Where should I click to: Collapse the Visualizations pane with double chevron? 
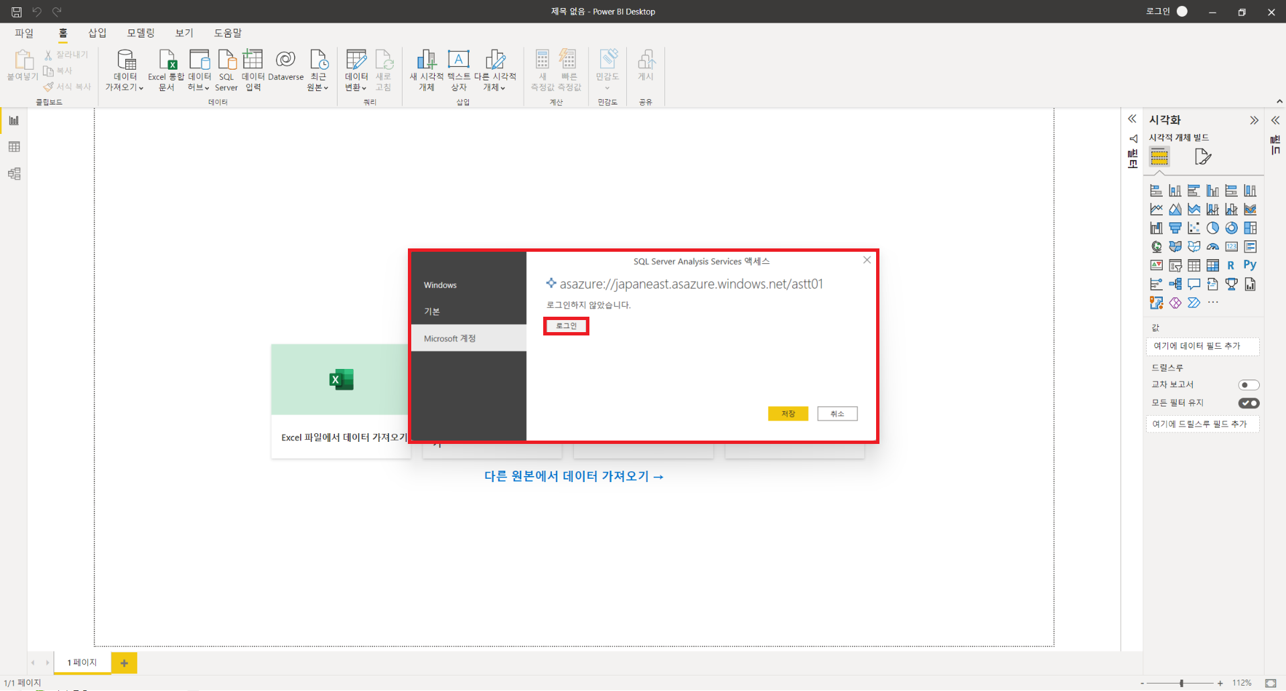[x=1254, y=121]
